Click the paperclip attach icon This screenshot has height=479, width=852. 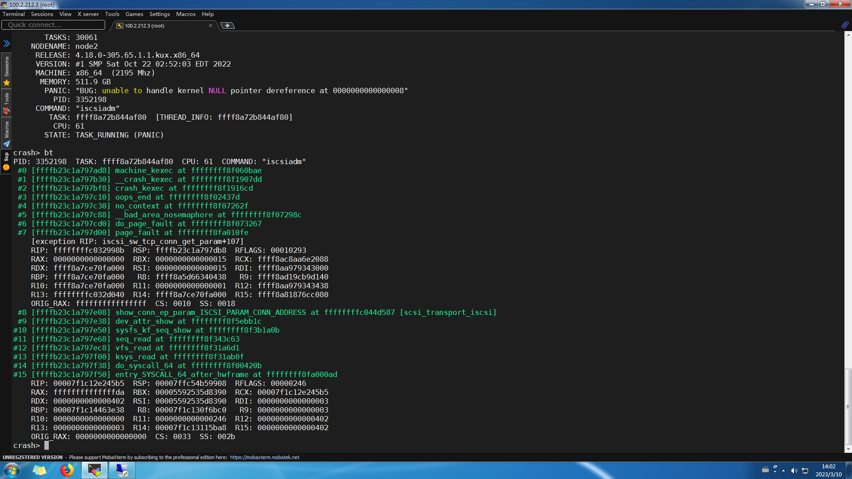(845, 25)
